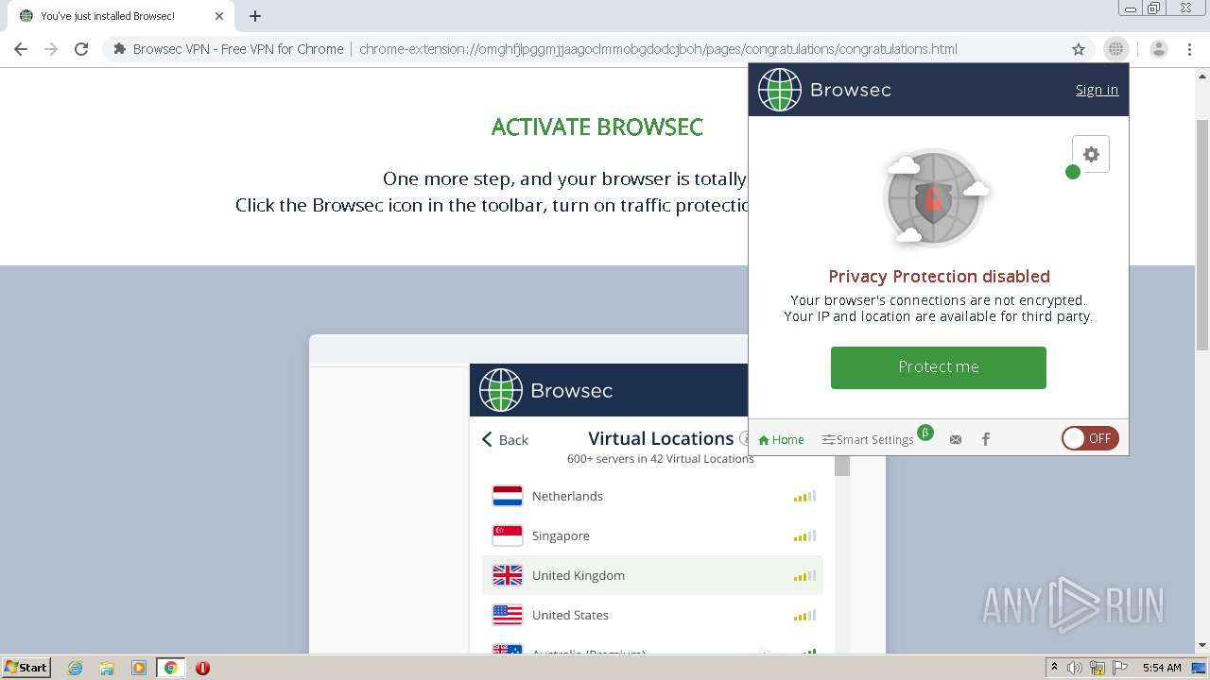Open Windows Explorer folder in taskbar
The image size is (1210, 680).
(107, 668)
